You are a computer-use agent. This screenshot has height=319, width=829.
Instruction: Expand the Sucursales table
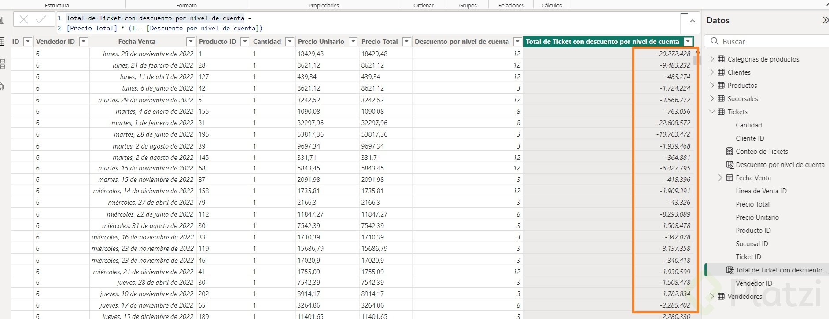712,98
